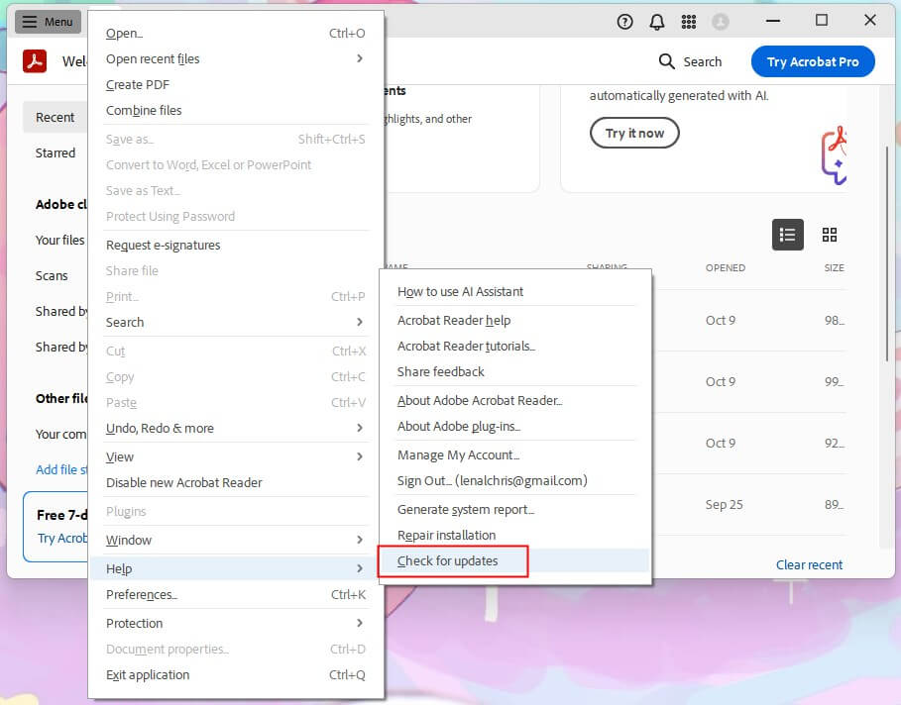Select Generate system report... item
This screenshot has height=705, width=901.
(x=515, y=510)
